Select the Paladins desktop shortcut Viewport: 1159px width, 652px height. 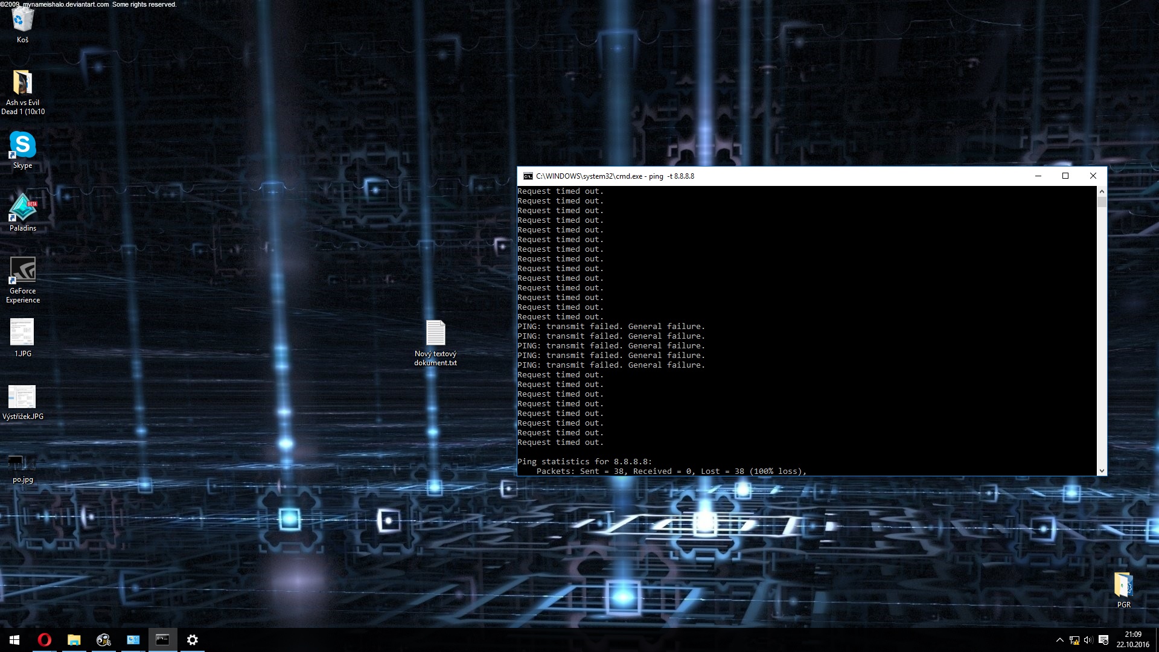[x=22, y=208]
